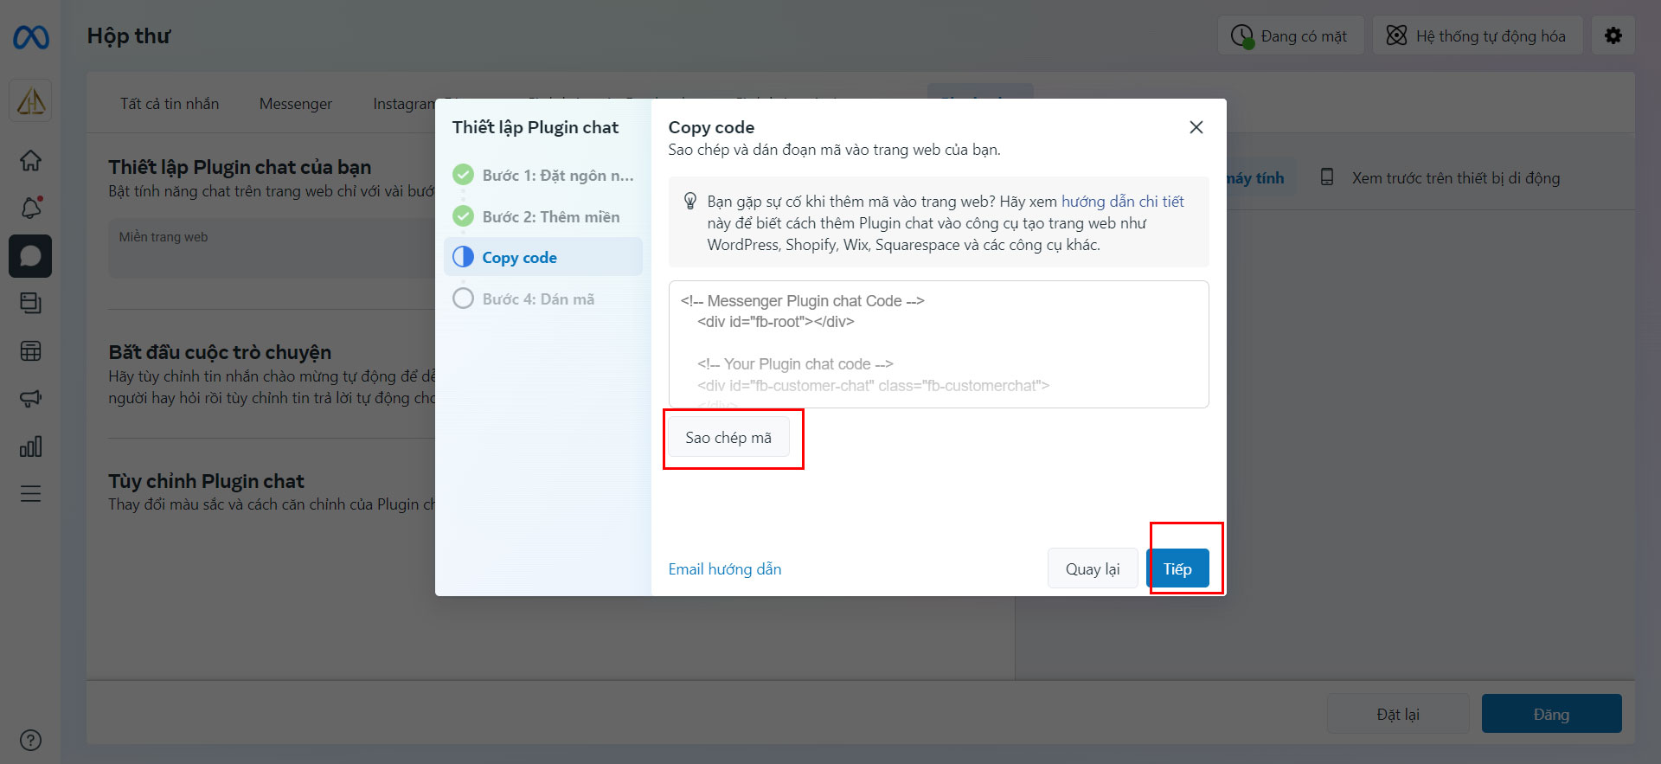Open 'Hệ thống tự động hóa' menu

click(x=1477, y=36)
